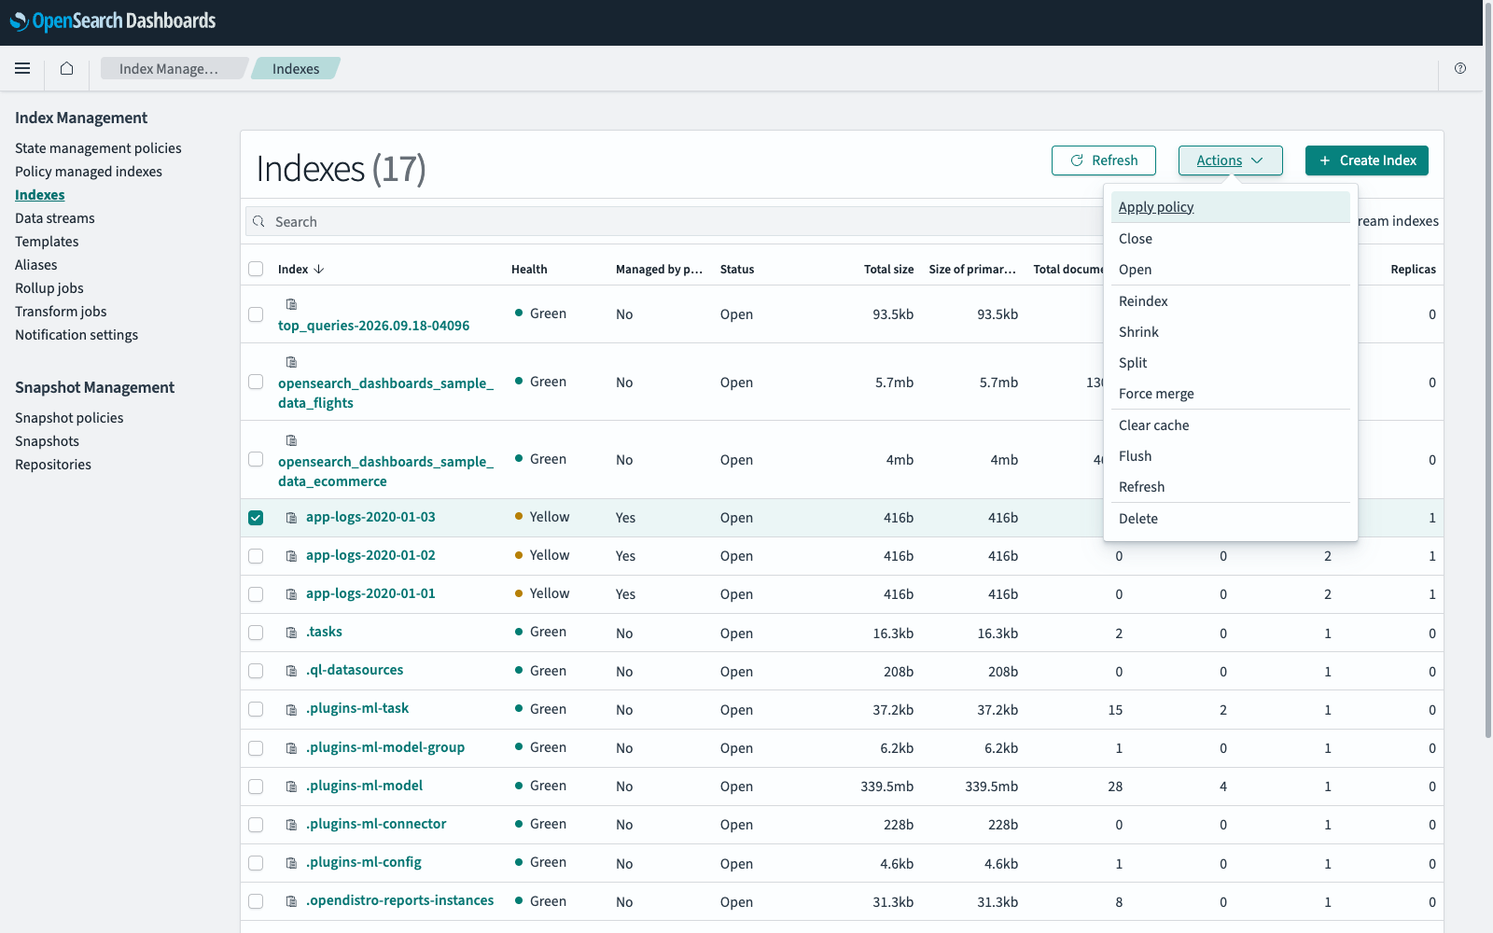Go to Rollup jobs in sidebar
Image resolution: width=1493 pixels, height=933 pixels.
point(49,288)
